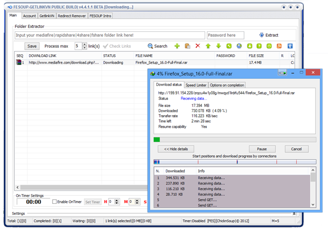The height and width of the screenshot is (228, 328).
Task: Switch to Speed Limiter tab
Action: click(196, 85)
